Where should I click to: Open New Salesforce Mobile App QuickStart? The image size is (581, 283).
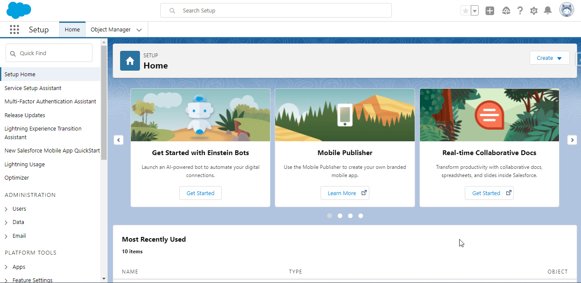tap(52, 151)
